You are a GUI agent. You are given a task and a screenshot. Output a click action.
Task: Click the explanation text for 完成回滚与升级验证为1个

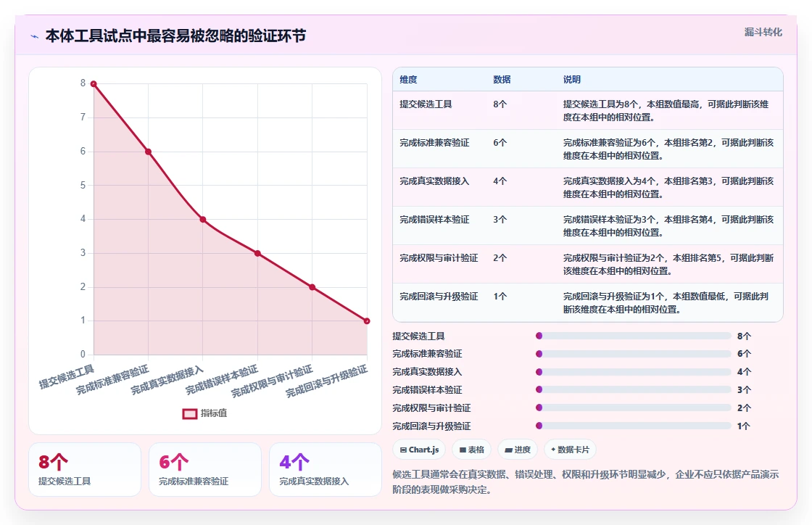[666, 303]
